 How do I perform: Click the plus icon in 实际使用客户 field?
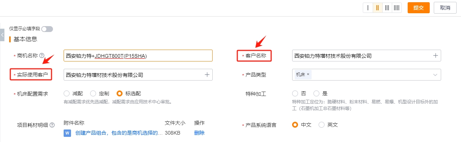207,75
